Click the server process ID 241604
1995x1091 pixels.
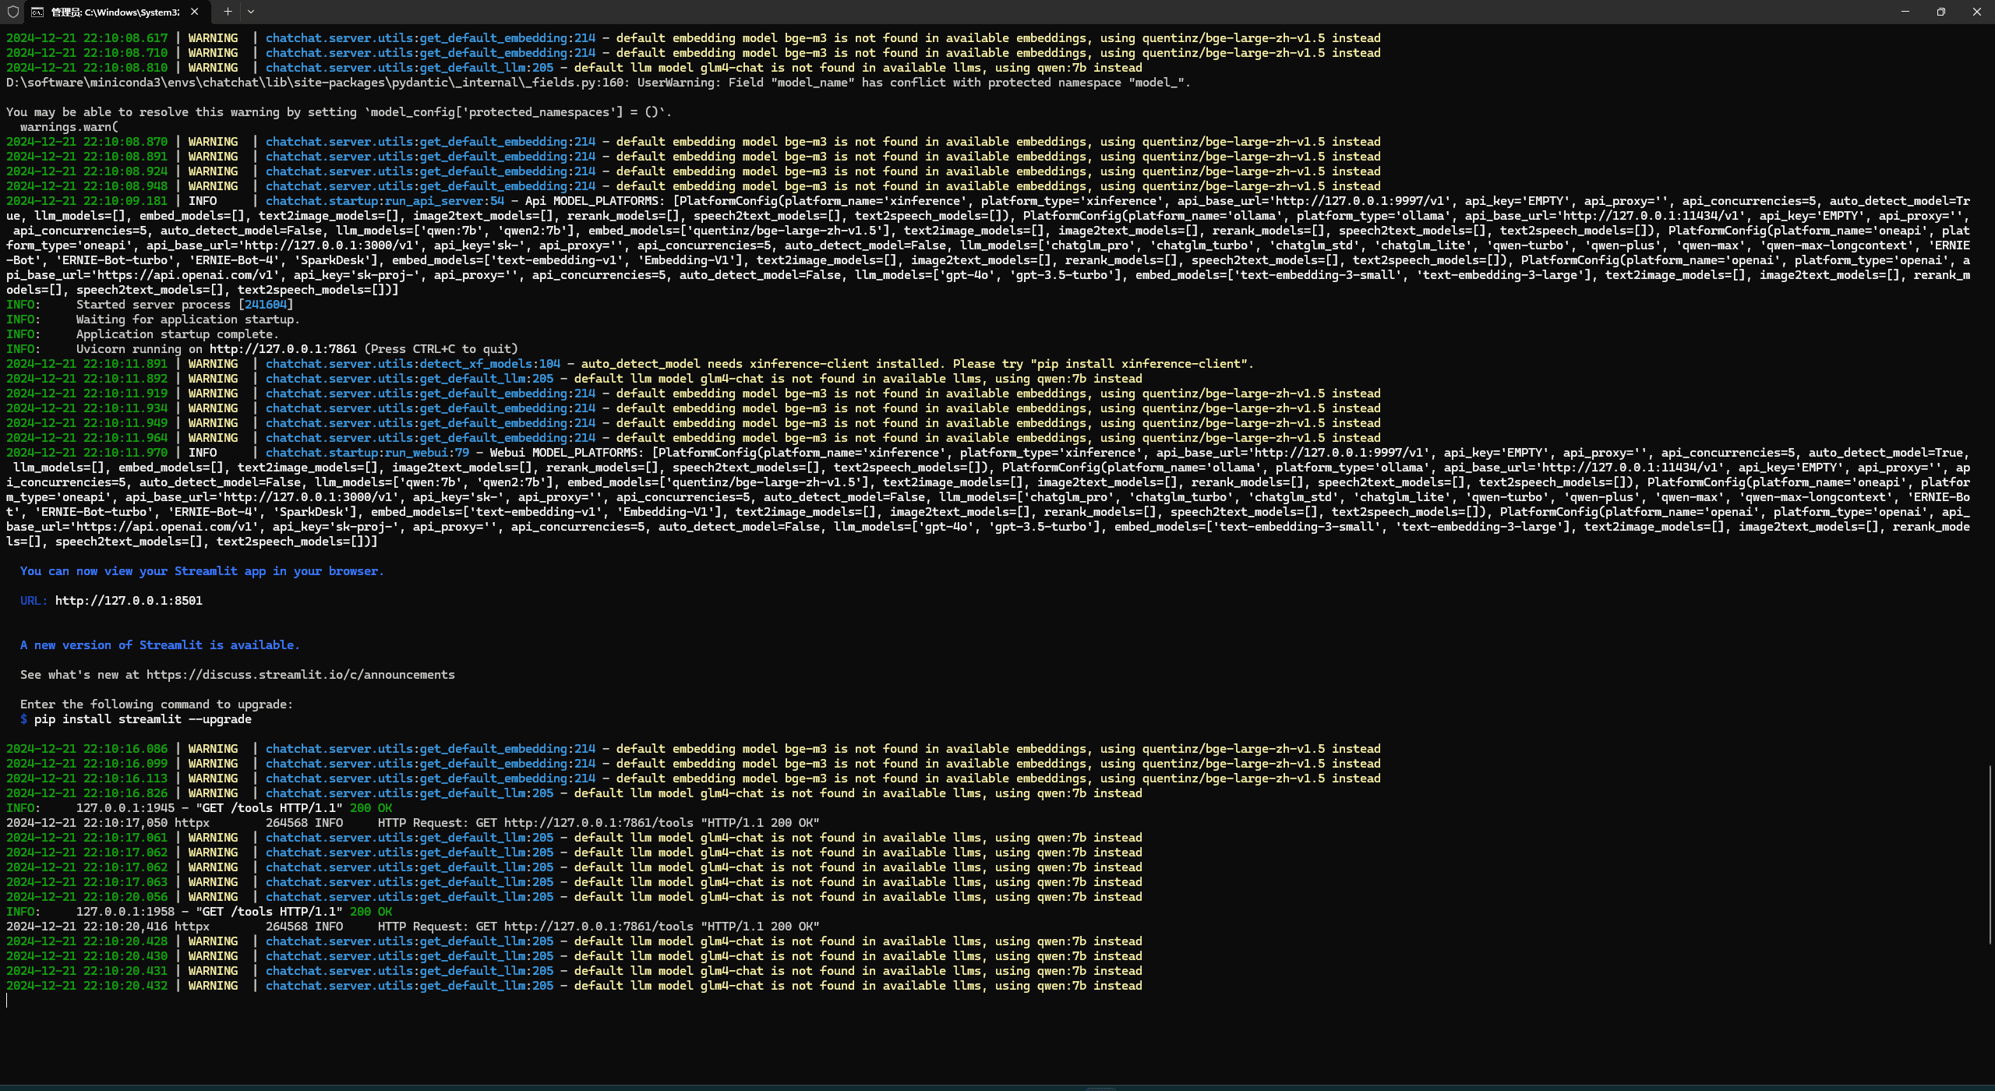click(x=266, y=305)
